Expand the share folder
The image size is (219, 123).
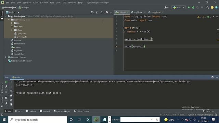pos(12,30)
